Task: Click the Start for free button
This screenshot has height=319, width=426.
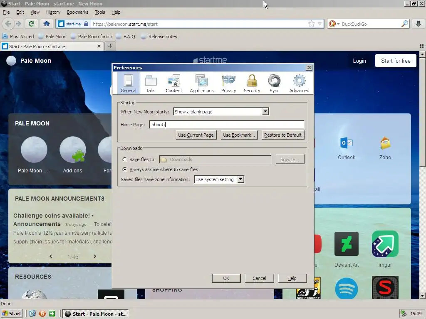Action: 396,61
